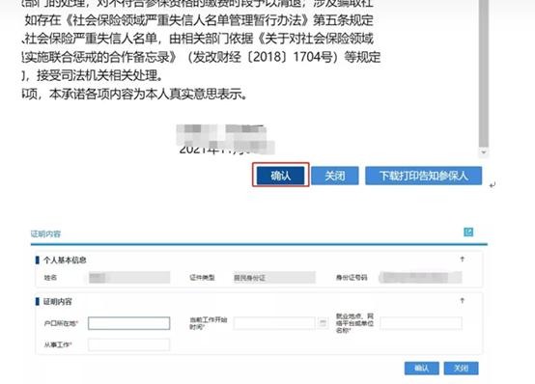Click the 个人基本信息 section heading

click(65, 261)
